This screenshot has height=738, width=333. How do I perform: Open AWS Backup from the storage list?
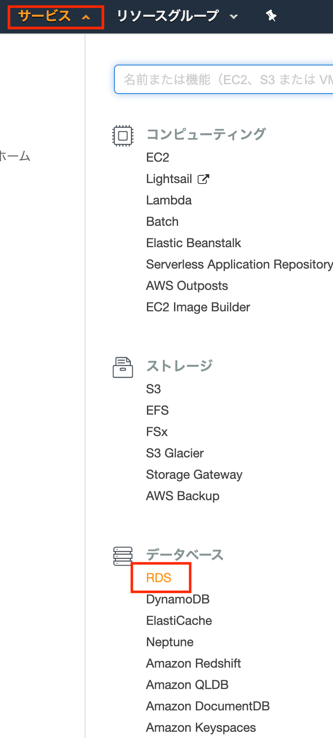[183, 495]
